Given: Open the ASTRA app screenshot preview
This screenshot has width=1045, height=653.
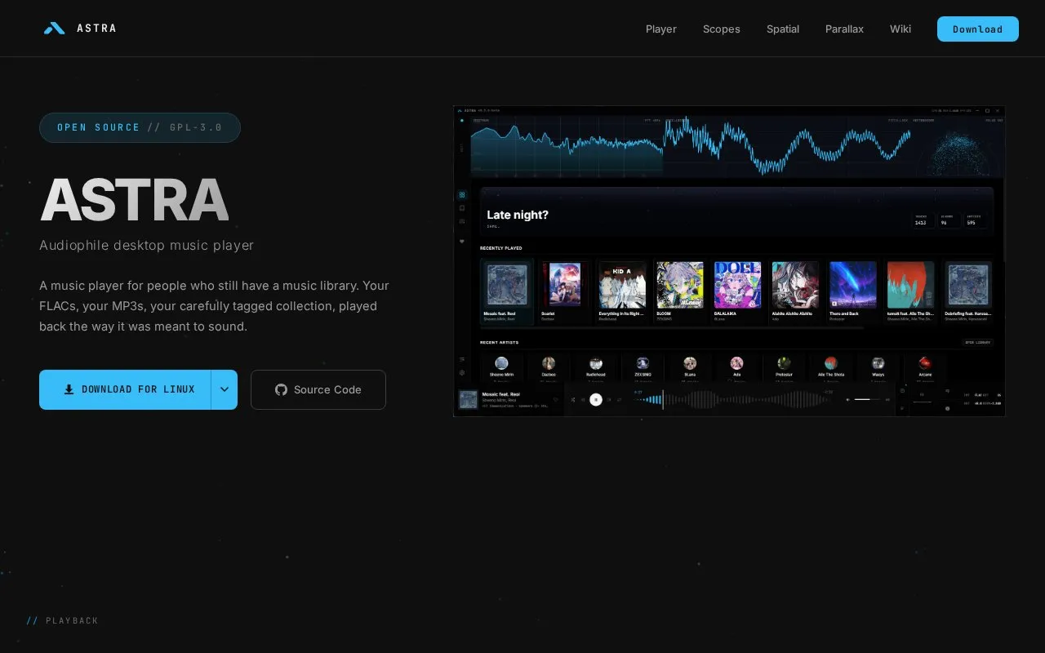Looking at the screenshot, I should tap(729, 261).
